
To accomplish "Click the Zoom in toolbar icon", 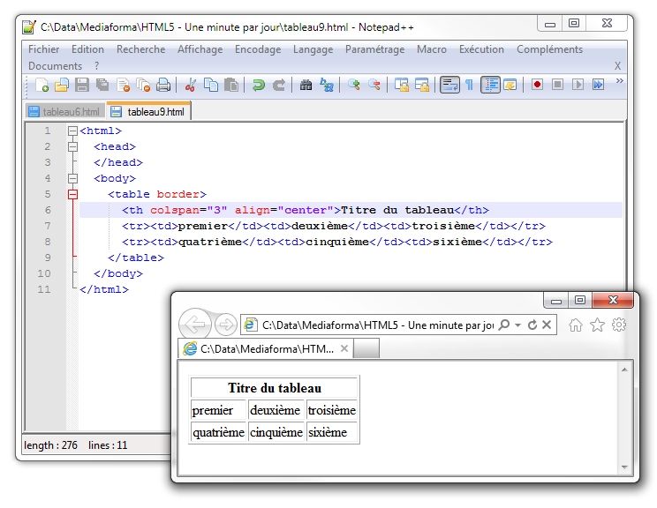I will (353, 86).
